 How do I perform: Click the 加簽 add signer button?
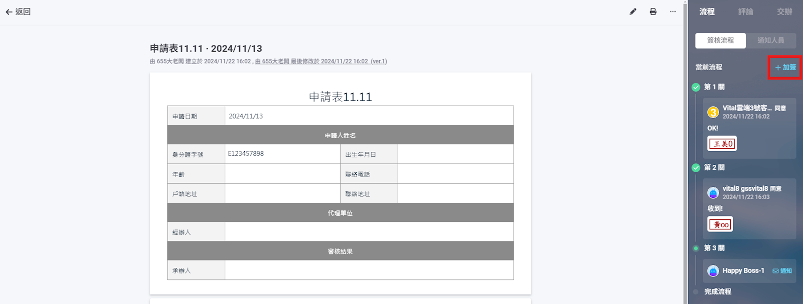click(x=785, y=67)
